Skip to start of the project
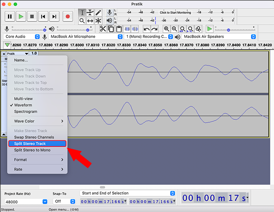This screenshot has height=212, width=274. click(43, 17)
